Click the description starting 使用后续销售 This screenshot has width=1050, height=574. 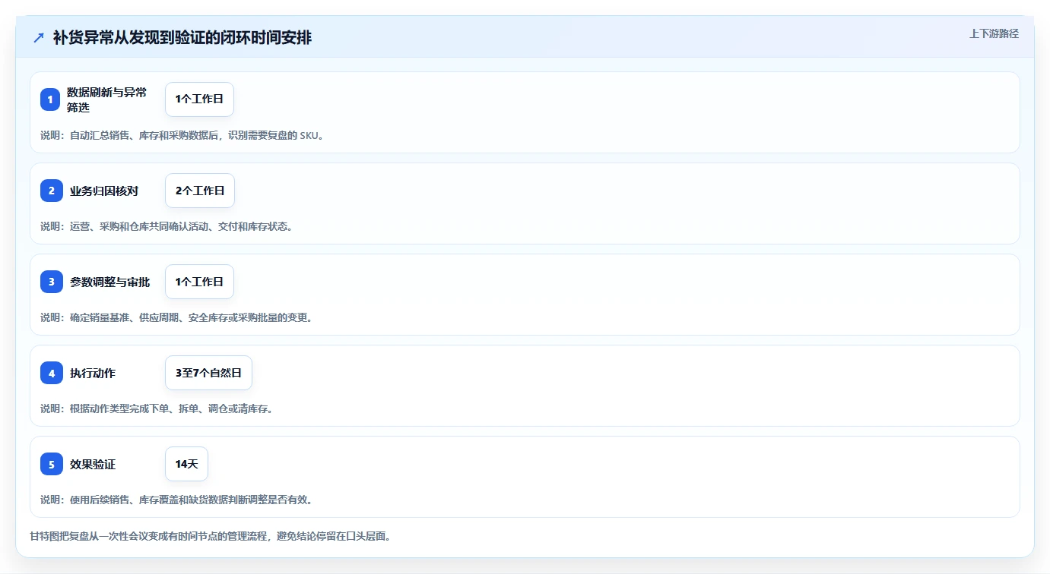click(176, 500)
